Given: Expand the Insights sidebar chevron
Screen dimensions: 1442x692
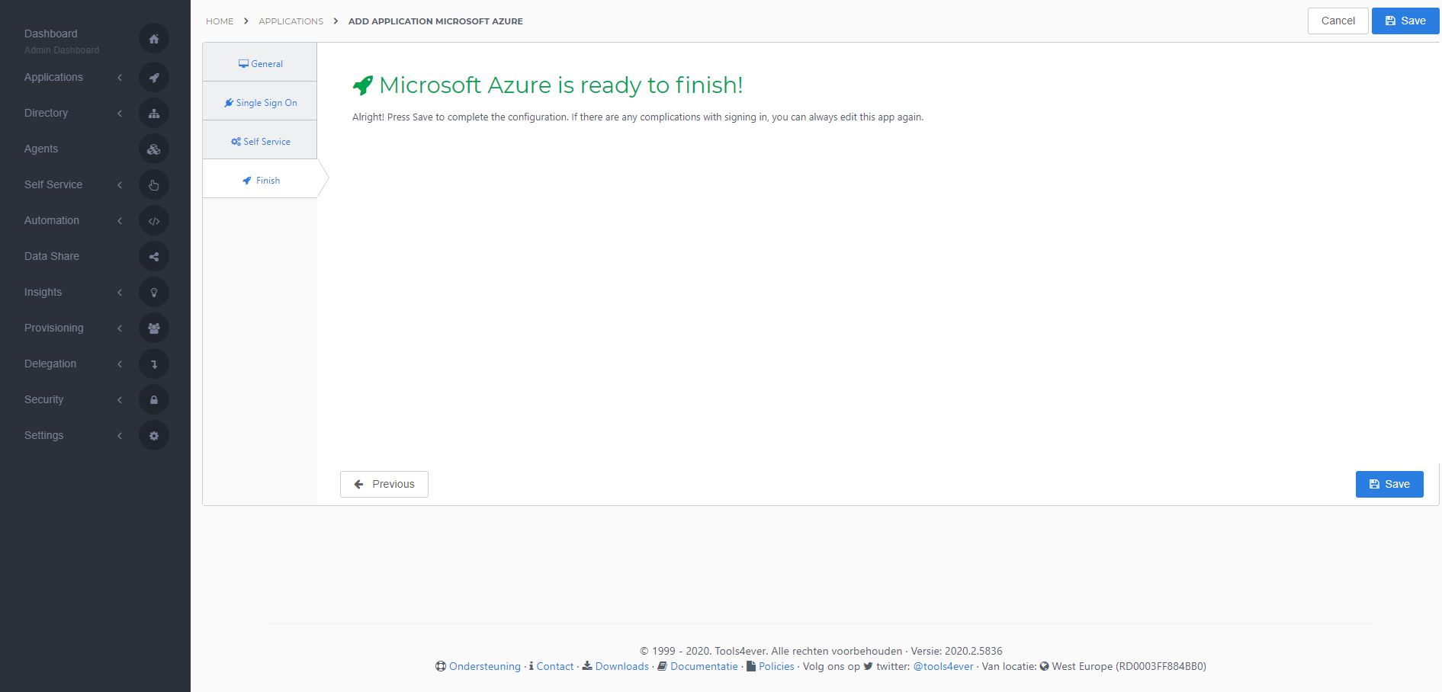Looking at the screenshot, I should click(x=120, y=292).
